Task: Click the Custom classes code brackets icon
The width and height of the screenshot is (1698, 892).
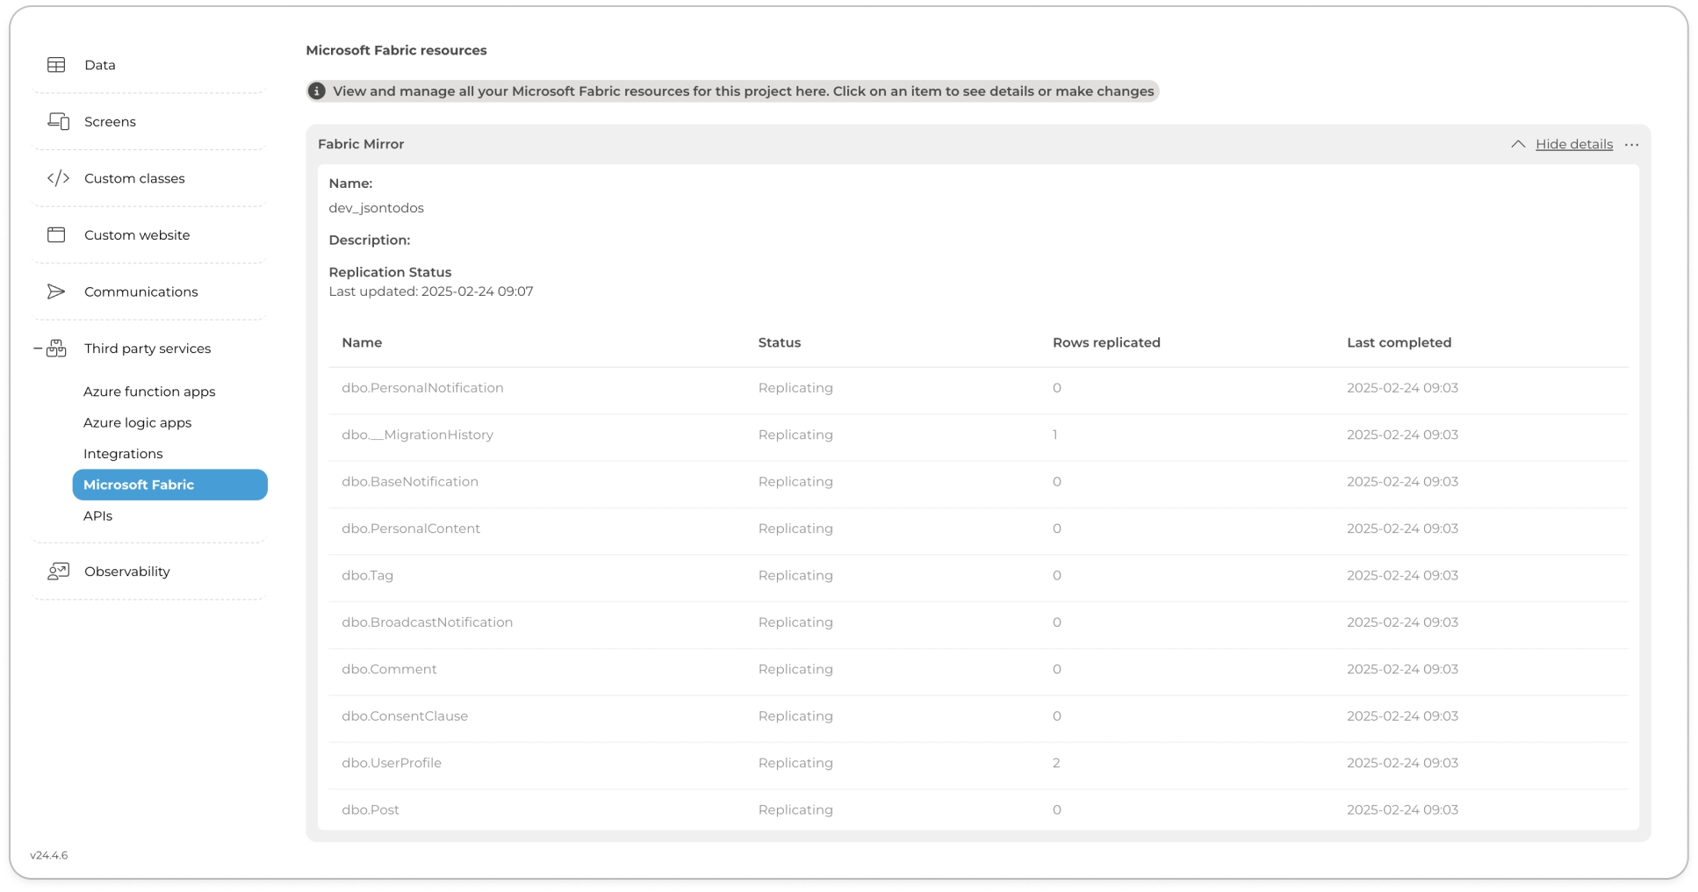Action: coord(58,178)
